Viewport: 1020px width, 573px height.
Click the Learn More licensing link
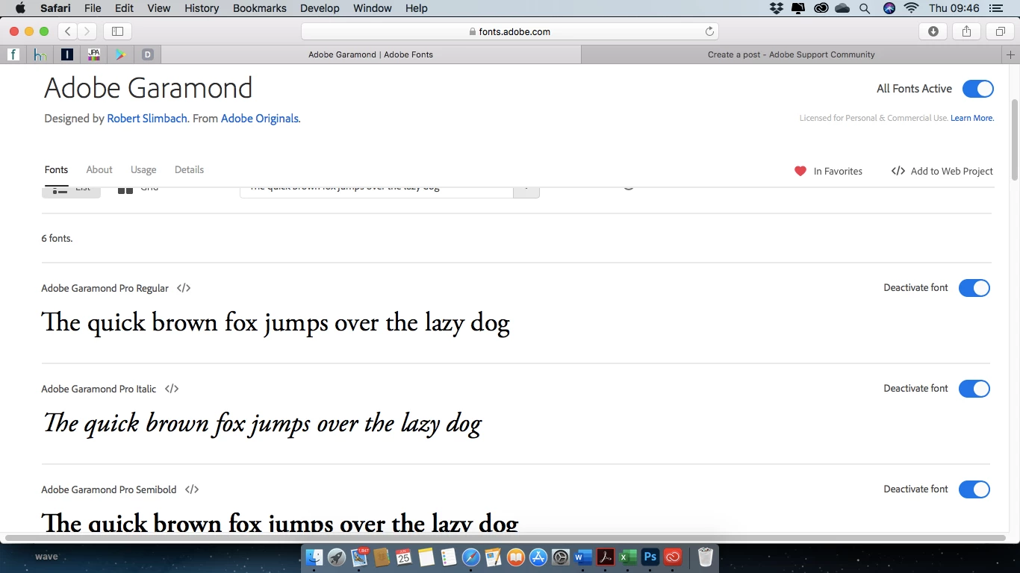[972, 118]
